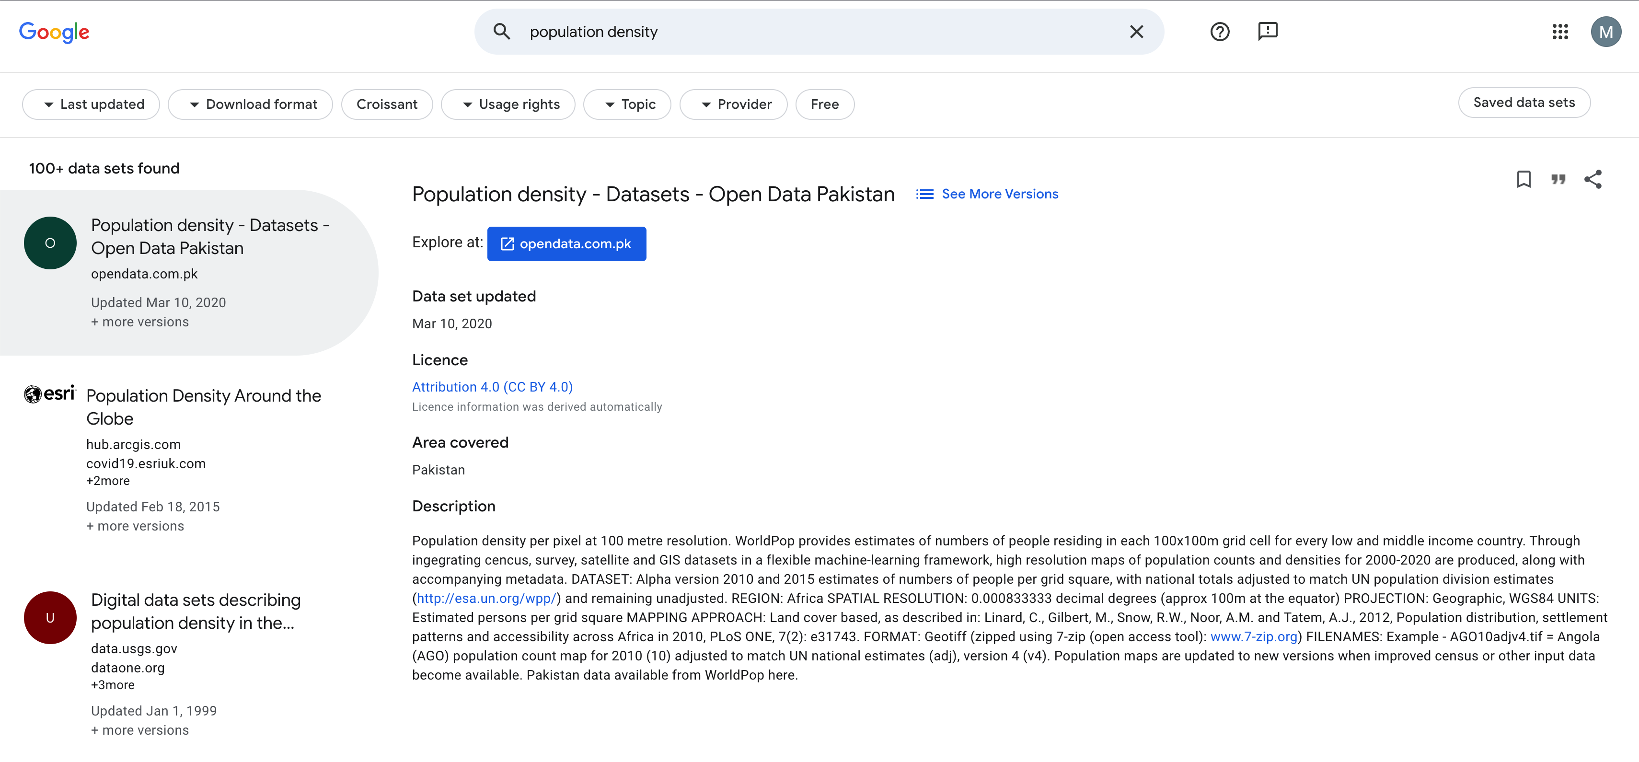Viewport: 1639px width, 762px height.
Task: Expand the Last updated dropdown
Action: pyautogui.click(x=91, y=104)
